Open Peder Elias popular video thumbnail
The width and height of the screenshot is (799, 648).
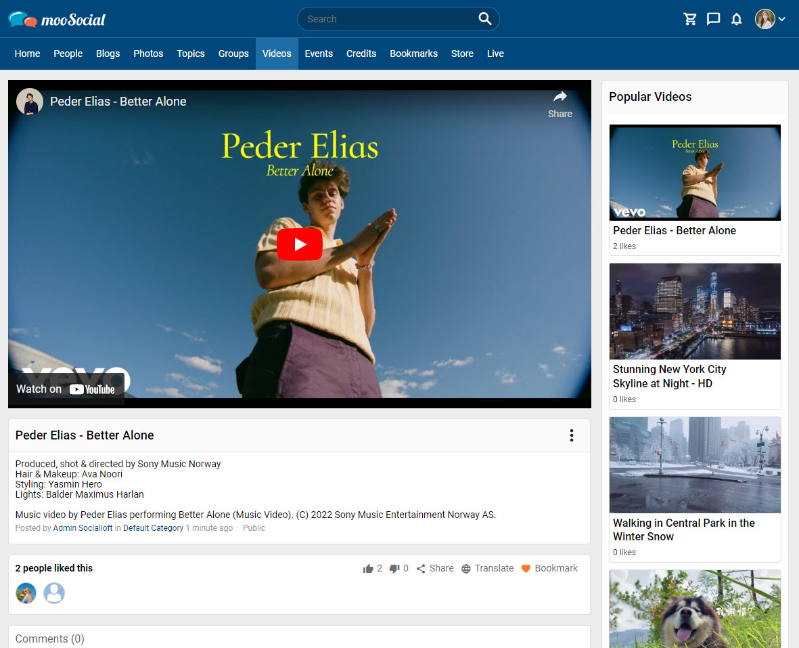pos(695,172)
